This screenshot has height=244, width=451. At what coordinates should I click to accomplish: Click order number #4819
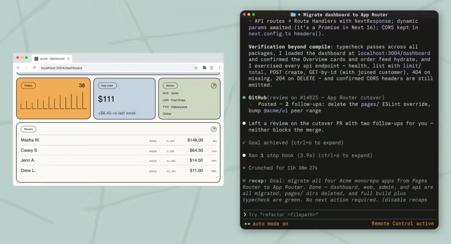pos(153,161)
